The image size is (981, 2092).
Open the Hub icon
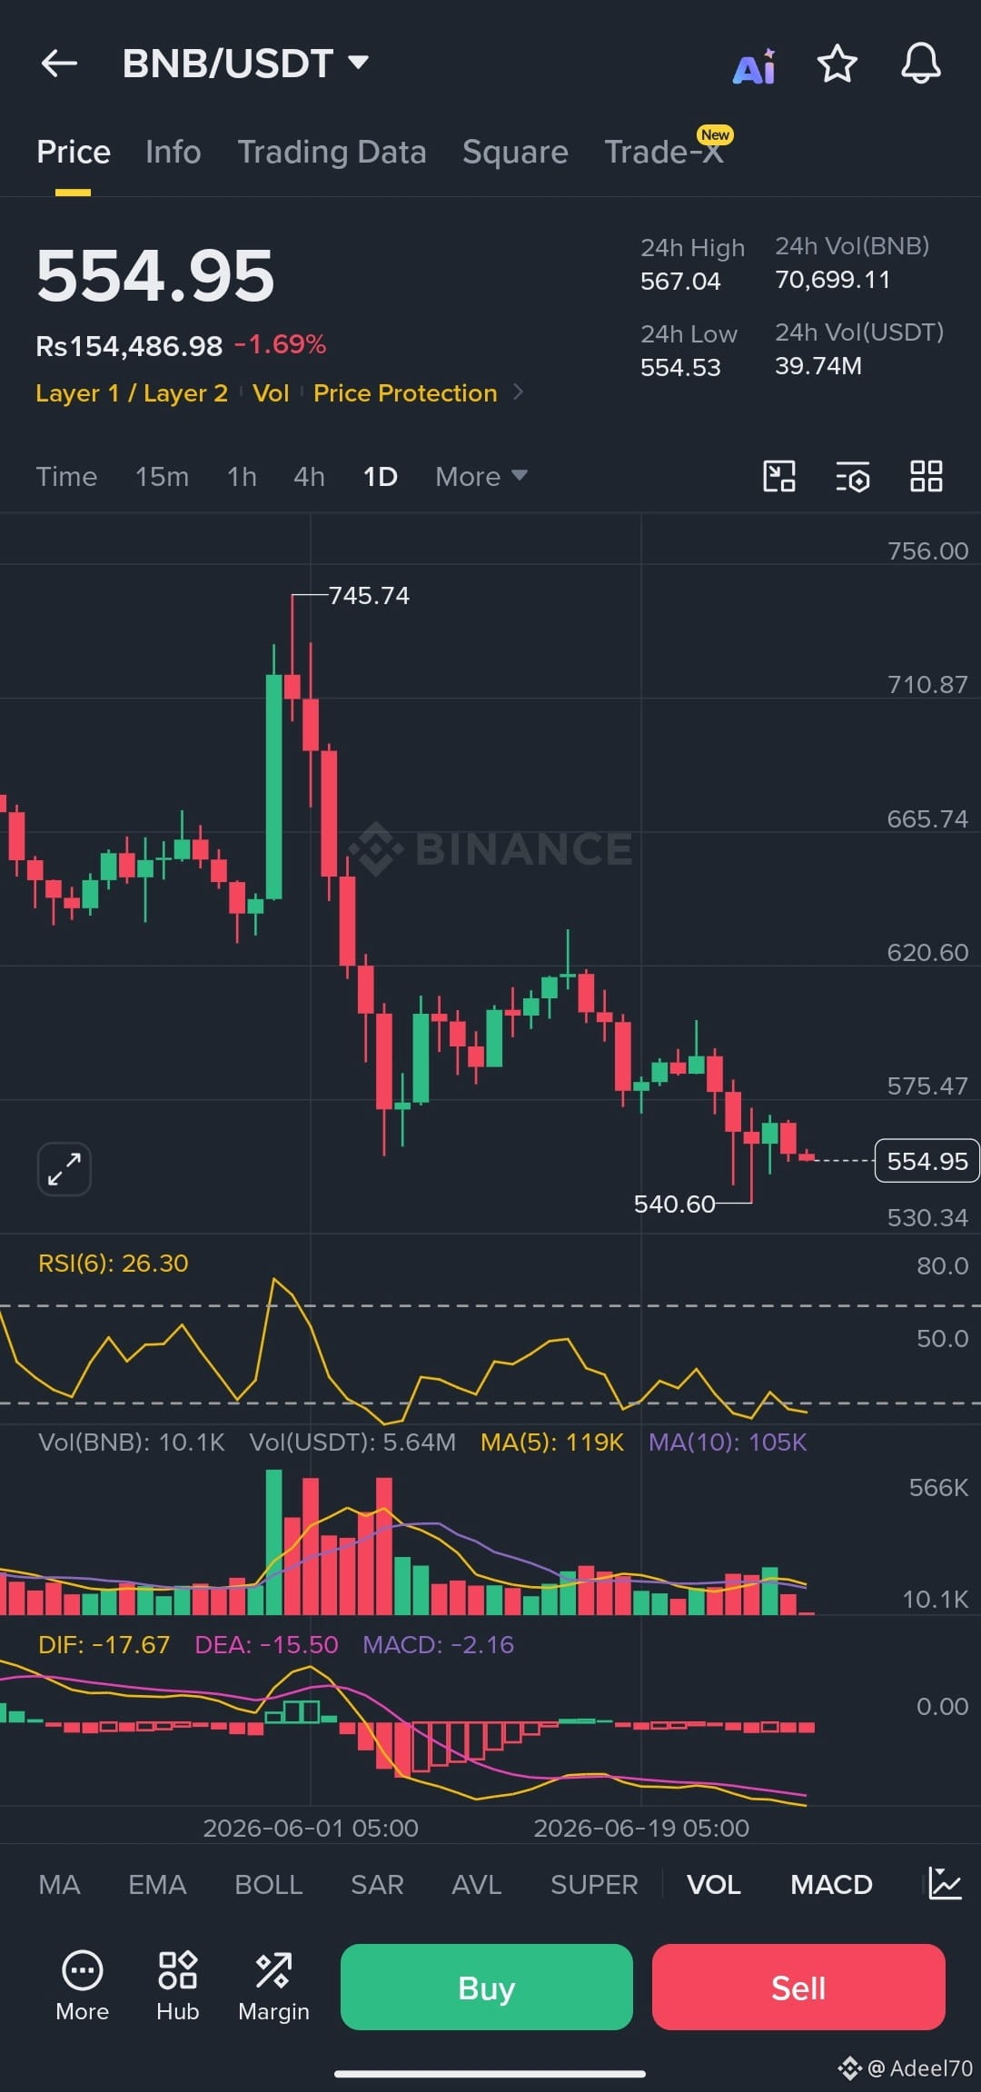178,1986
